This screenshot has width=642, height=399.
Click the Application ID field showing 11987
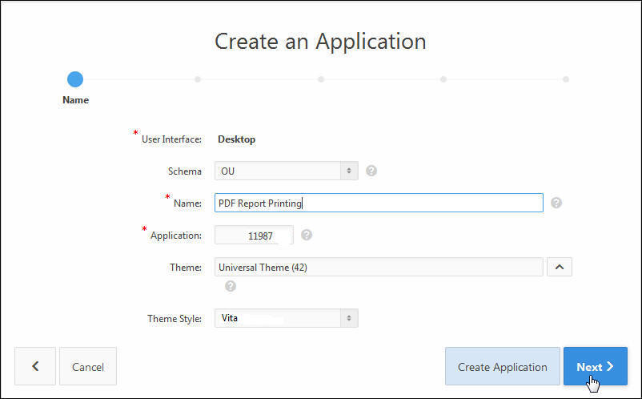coord(255,236)
